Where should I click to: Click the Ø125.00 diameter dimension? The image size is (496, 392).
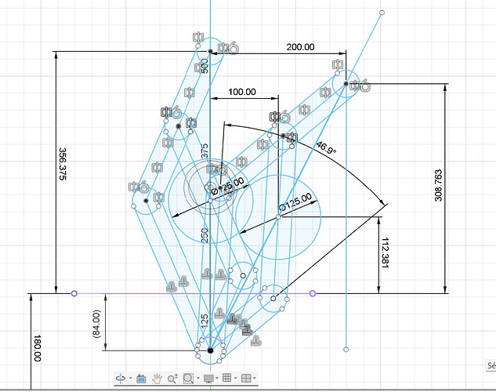(x=295, y=202)
